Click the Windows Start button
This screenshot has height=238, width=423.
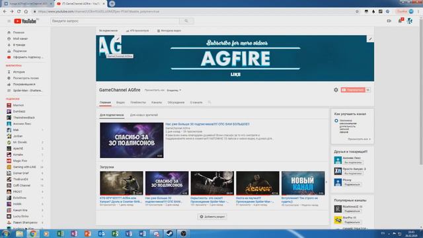click(x=5, y=233)
